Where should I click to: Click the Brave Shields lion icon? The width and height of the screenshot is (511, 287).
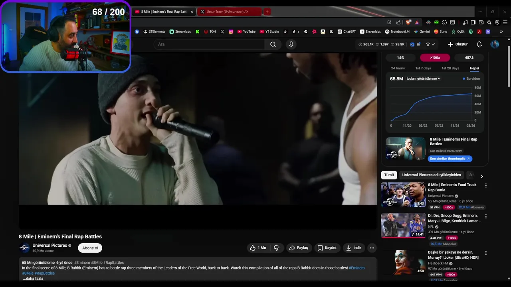408,22
